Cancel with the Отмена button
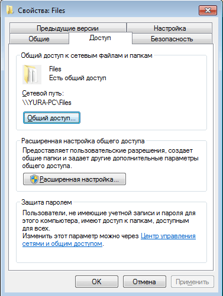This screenshot has height=296, width=223. point(144,281)
